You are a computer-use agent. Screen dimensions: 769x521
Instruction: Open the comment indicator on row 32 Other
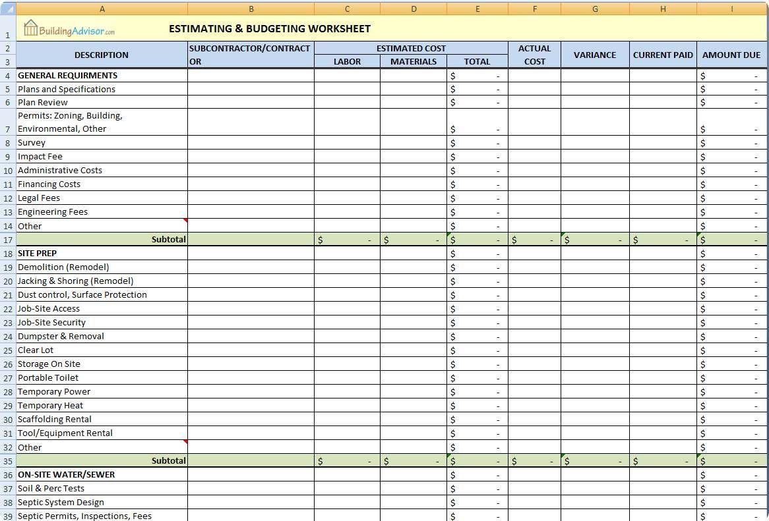[185, 443]
